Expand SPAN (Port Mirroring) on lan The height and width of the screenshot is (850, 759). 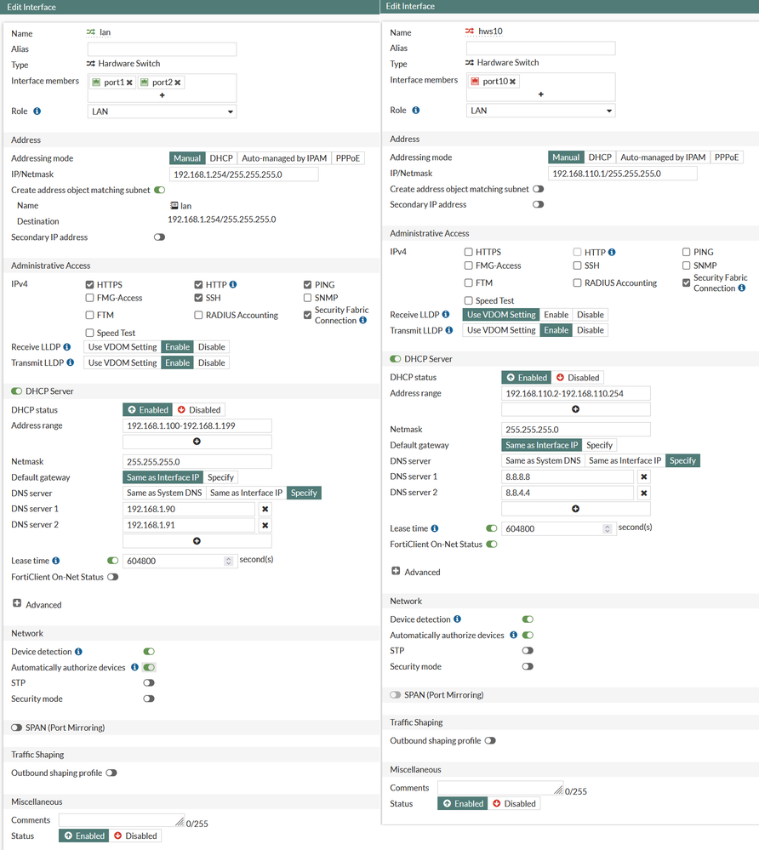[x=16, y=727]
